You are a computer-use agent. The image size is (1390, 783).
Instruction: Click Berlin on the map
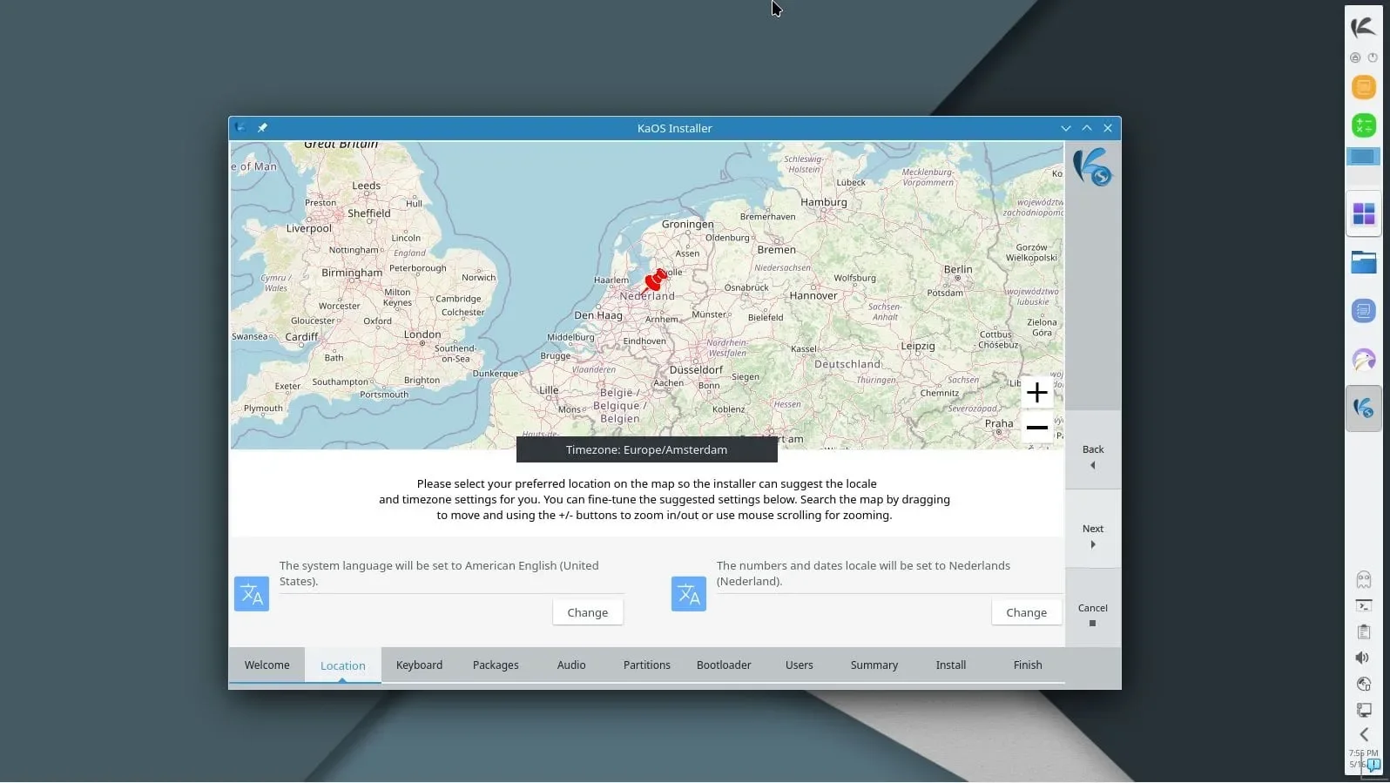pyautogui.click(x=958, y=269)
